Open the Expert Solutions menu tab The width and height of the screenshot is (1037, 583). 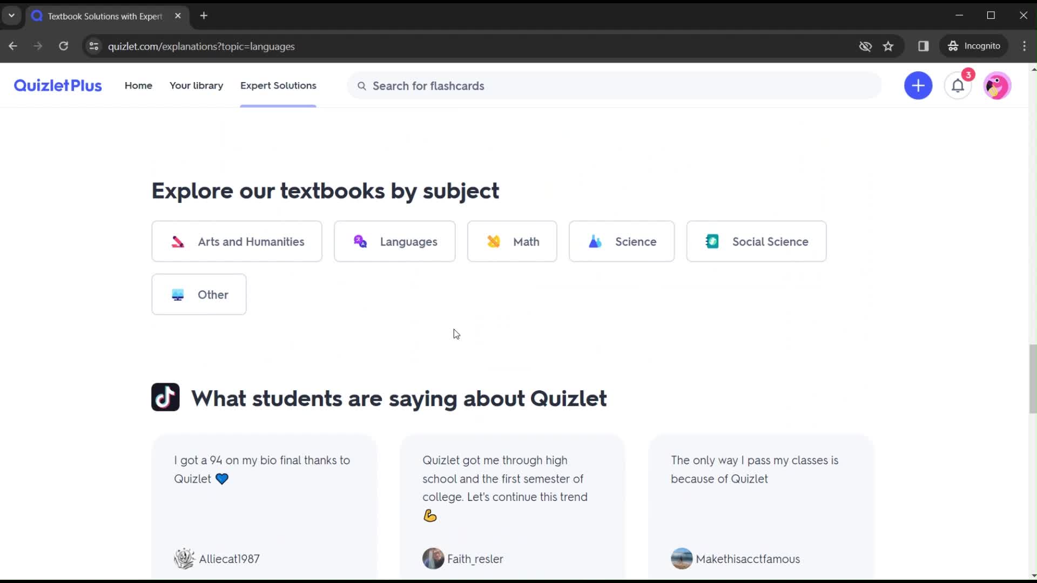point(279,85)
